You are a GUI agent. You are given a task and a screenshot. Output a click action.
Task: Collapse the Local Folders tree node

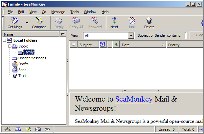[4, 40]
